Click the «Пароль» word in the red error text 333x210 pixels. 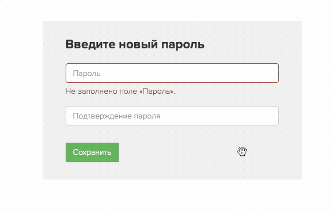[x=157, y=91]
